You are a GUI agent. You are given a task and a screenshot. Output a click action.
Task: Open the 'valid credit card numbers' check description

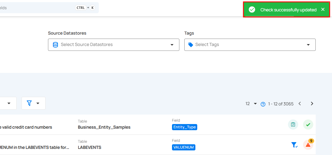point(26,127)
